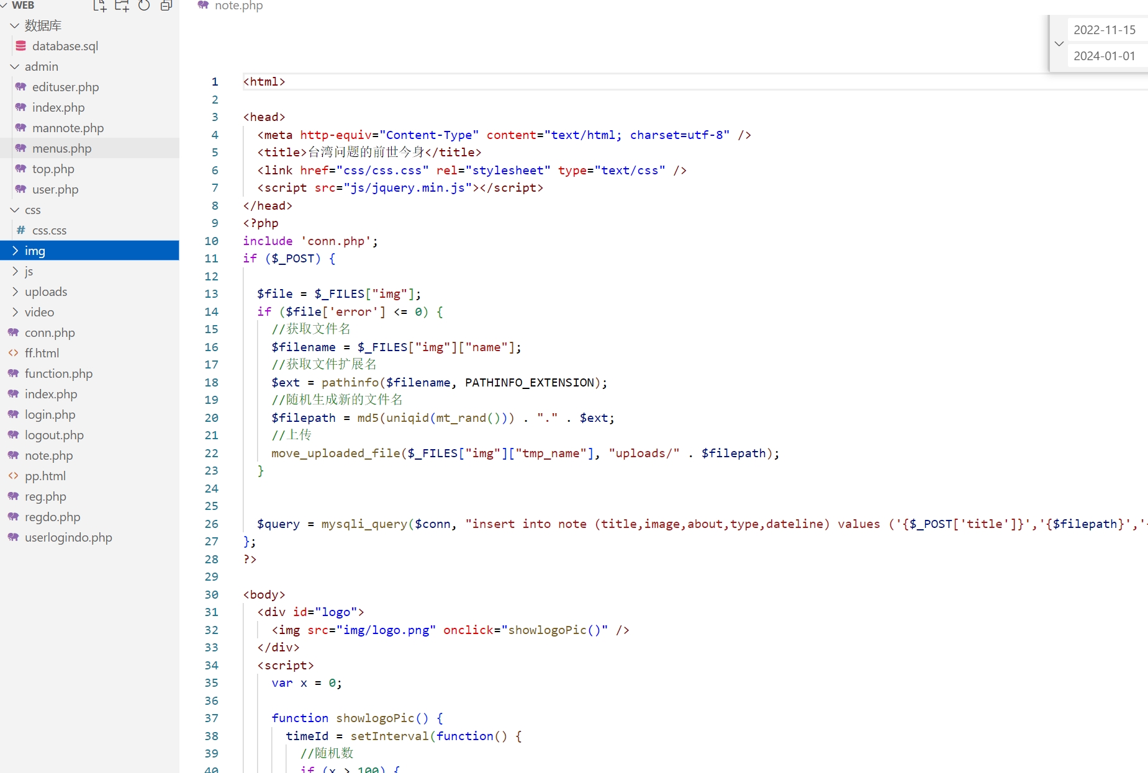
Task: Click the <div id="logo"> line
Action: [x=310, y=612]
